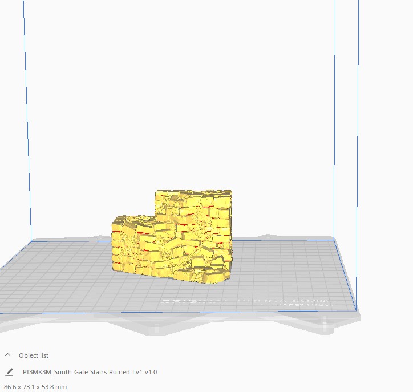Collapse the Object list chevron
Image resolution: width=413 pixels, height=392 pixels.
click(7, 355)
